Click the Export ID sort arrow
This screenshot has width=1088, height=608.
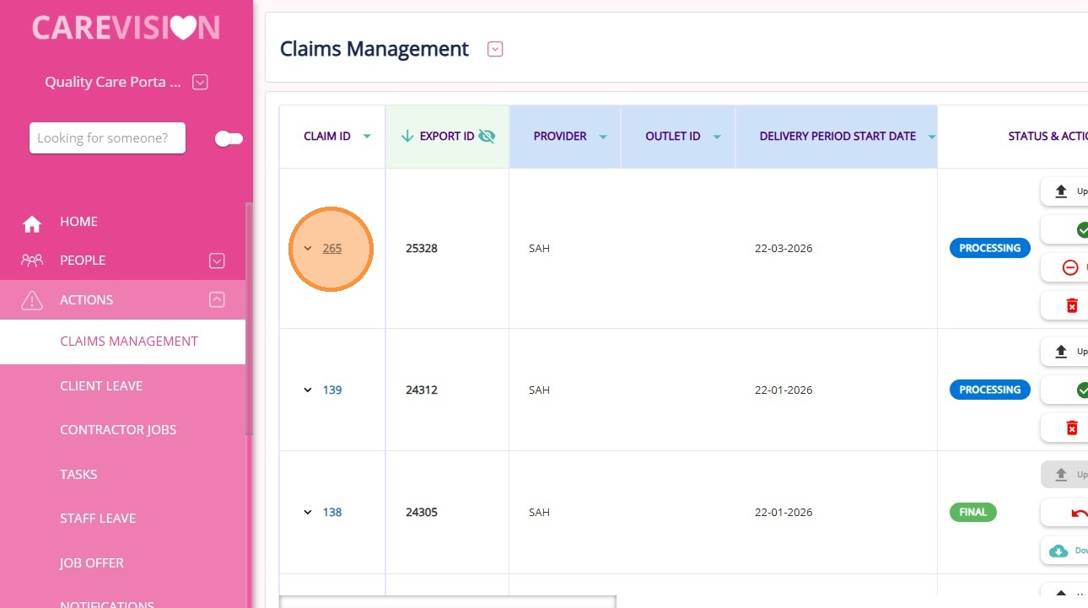(x=407, y=136)
